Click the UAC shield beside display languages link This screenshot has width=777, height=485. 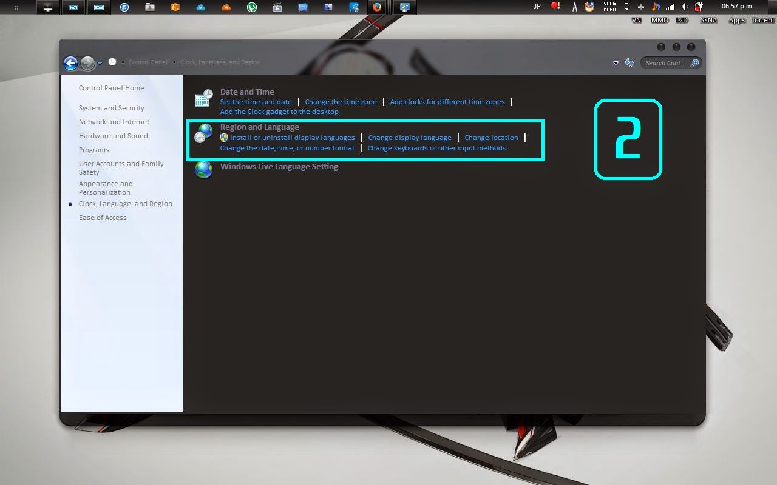click(x=224, y=138)
